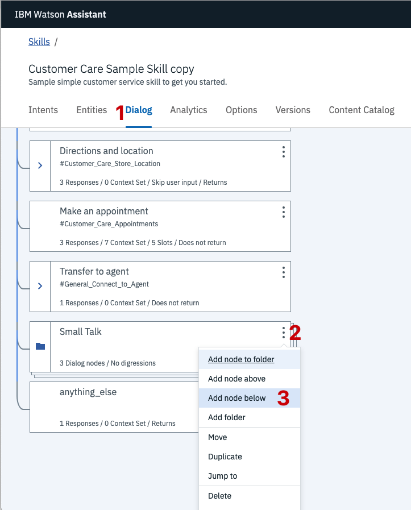Click "5 Slots / Does not return" summary
The height and width of the screenshot is (510, 411).
[189, 243]
